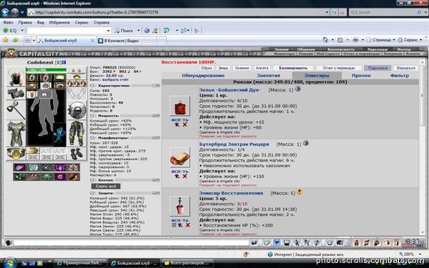Click the green HP bar above character

pos(46,70)
